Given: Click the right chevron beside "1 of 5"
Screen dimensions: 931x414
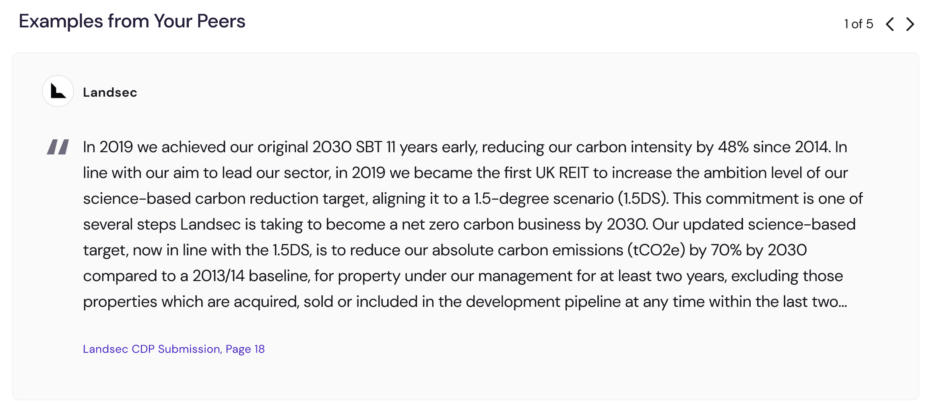Looking at the screenshot, I should 910,24.
